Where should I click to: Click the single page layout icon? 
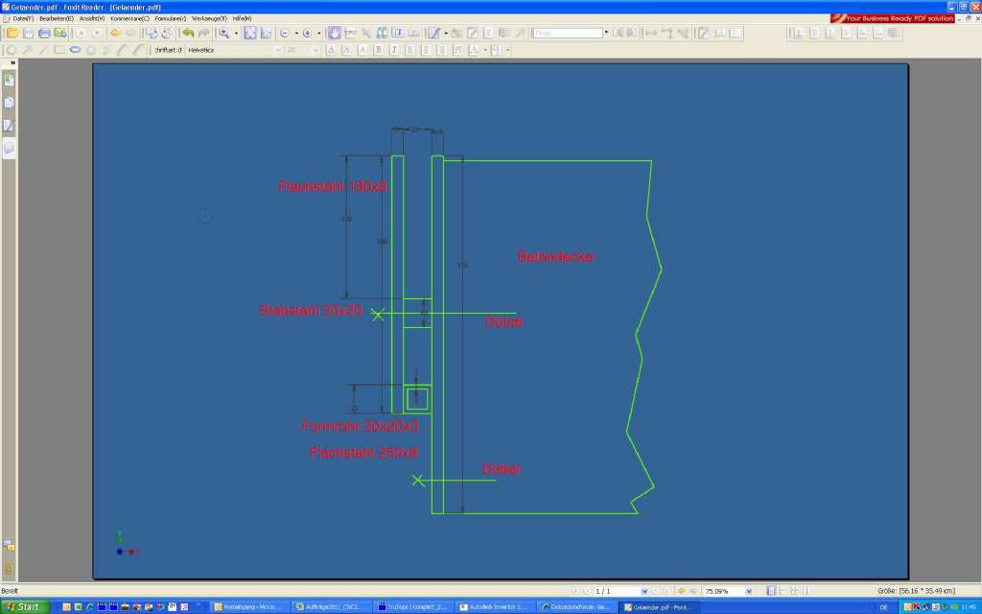point(771,591)
